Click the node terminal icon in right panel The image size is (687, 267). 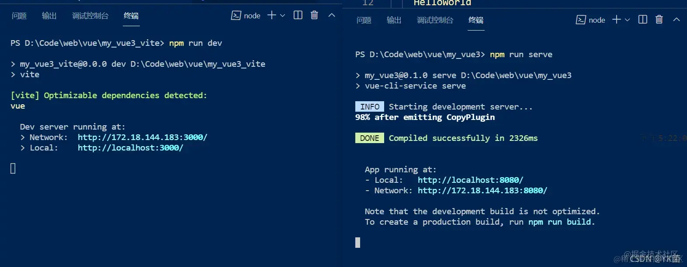click(x=581, y=20)
